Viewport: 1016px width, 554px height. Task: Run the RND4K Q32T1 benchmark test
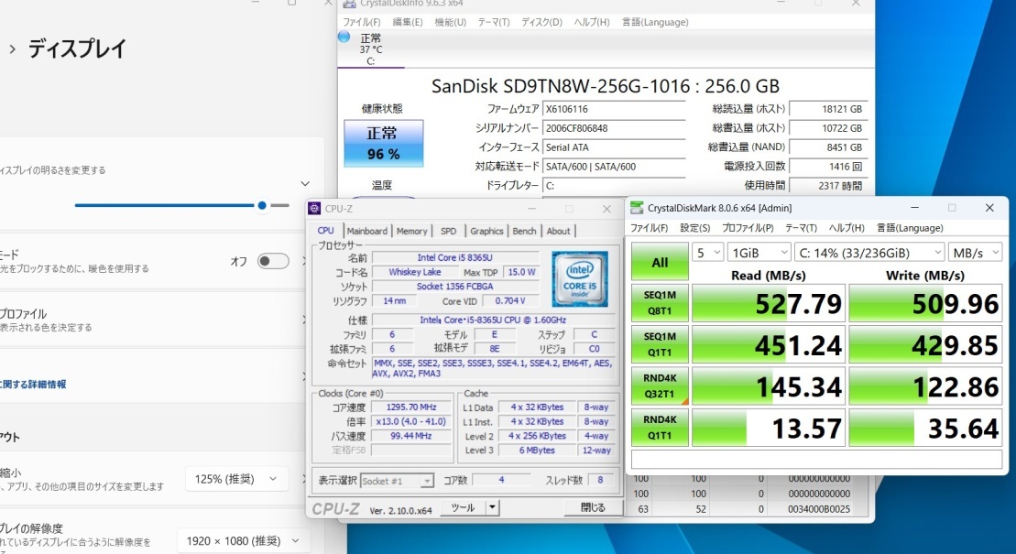tap(660, 386)
